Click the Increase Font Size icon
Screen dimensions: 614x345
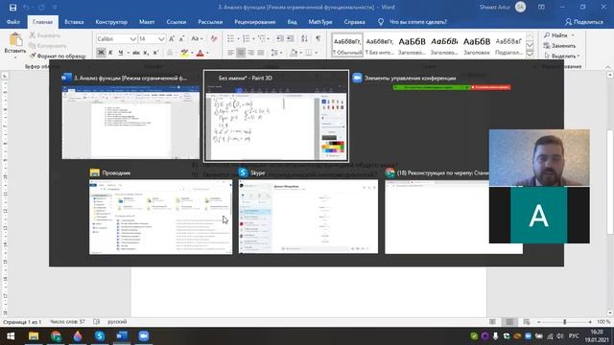[172, 38]
